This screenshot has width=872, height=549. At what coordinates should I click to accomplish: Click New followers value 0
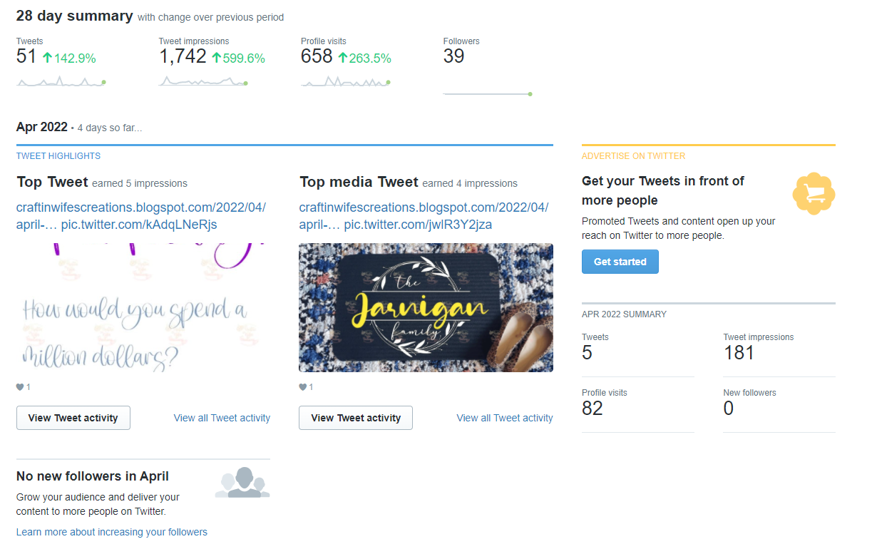pos(728,408)
